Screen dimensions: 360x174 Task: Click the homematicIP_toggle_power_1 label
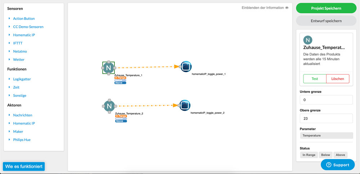pos(209,74)
